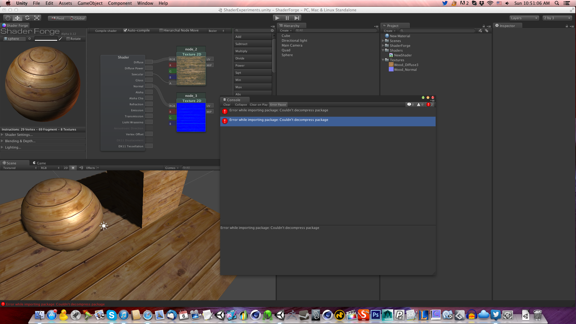Select Wood_Normal texture asset
This screenshot has height=324, width=576.
[403, 70]
